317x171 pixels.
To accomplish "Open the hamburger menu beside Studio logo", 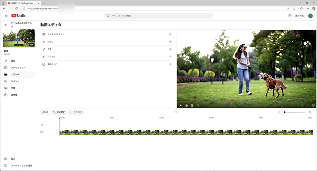I will tap(6, 16).
